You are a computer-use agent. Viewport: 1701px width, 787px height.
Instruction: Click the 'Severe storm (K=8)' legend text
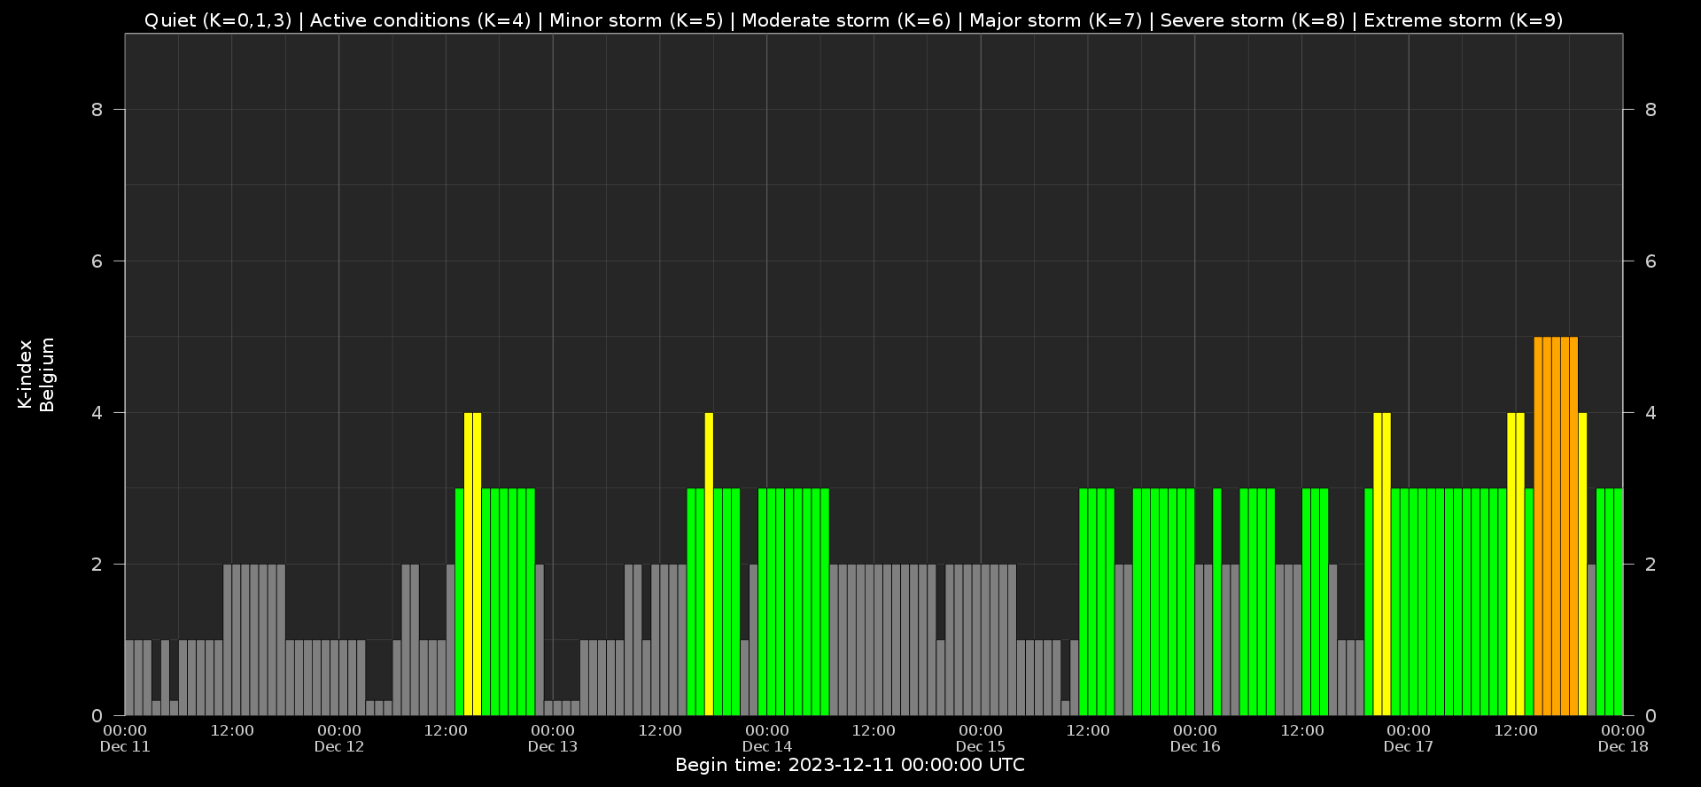pos(1252,20)
